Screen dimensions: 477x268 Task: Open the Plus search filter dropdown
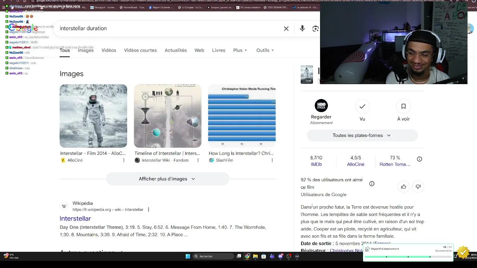240,50
